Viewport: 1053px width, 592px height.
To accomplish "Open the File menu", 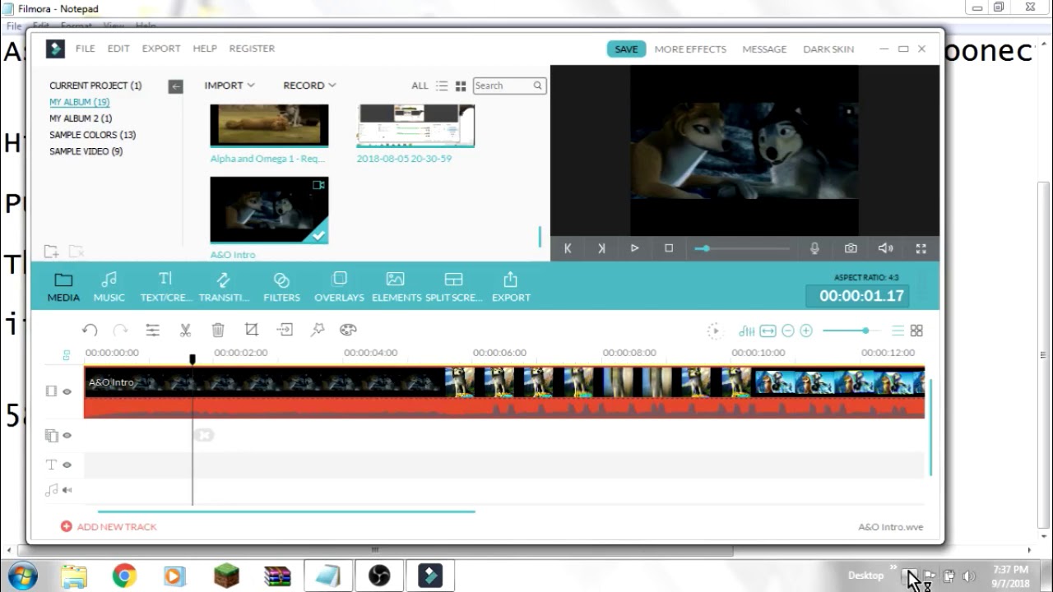I will pyautogui.click(x=86, y=49).
